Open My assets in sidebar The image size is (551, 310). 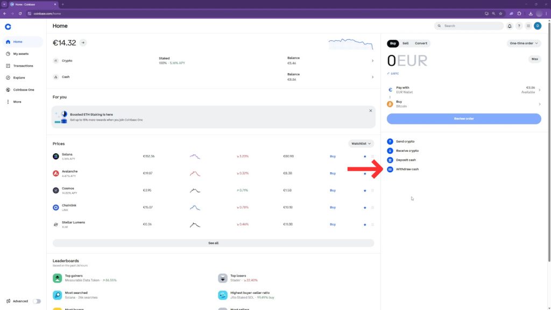point(23,54)
